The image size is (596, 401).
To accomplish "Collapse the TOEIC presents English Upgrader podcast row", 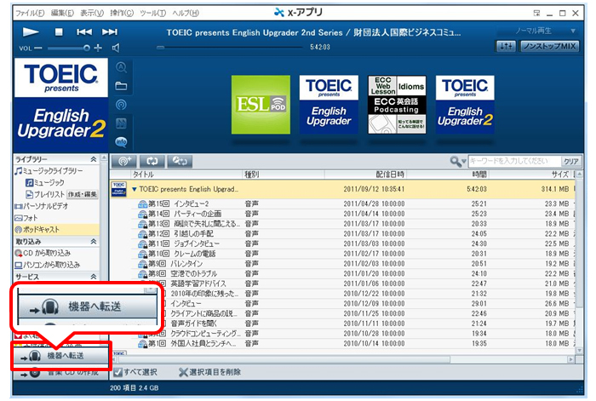I will pos(134,188).
